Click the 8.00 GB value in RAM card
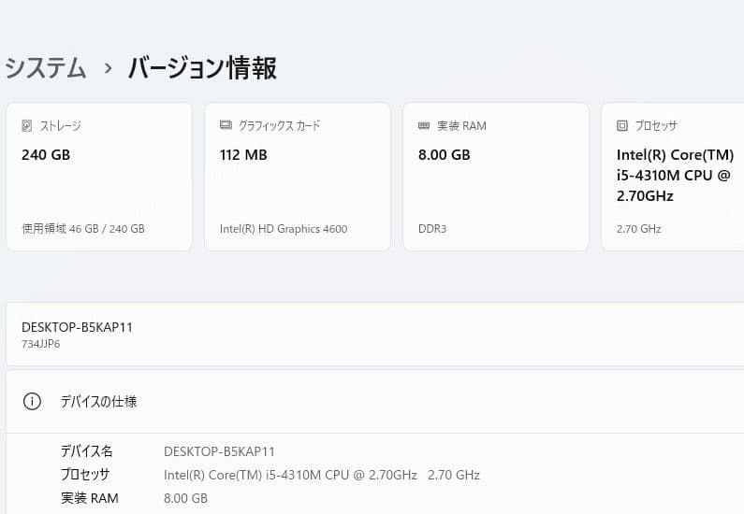Screen dimensions: 744x514 click(445, 155)
